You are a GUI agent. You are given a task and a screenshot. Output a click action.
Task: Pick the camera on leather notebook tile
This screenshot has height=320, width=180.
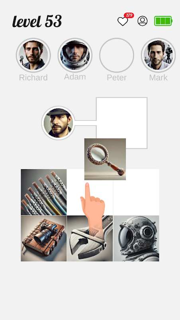(x=44, y=238)
